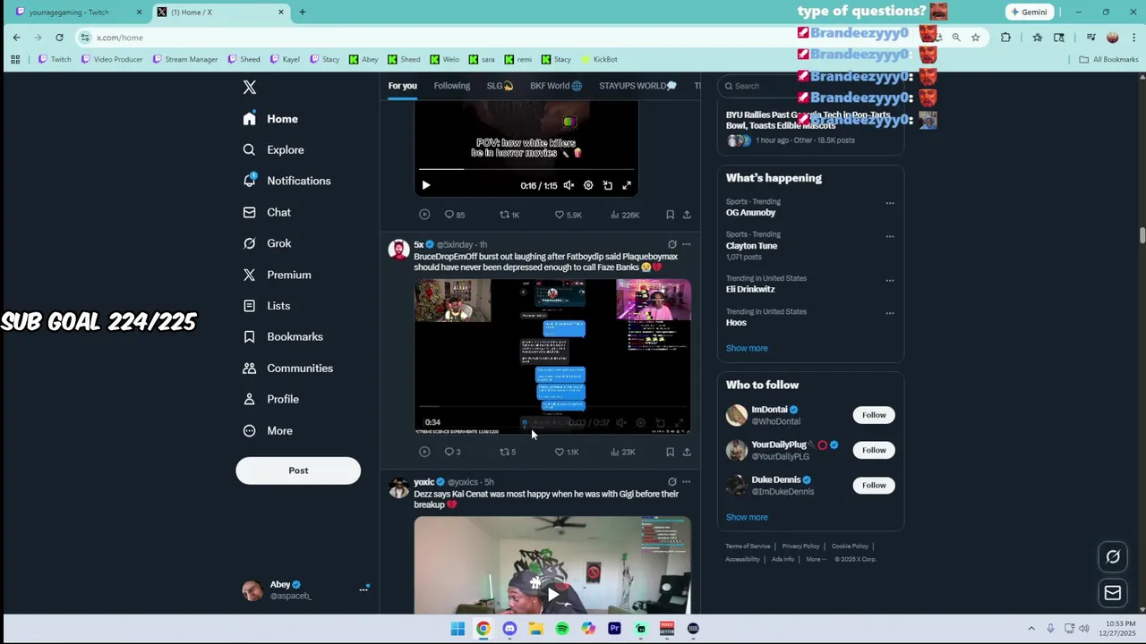Open the Terms of Service link
The width and height of the screenshot is (1146, 644).
click(x=748, y=546)
